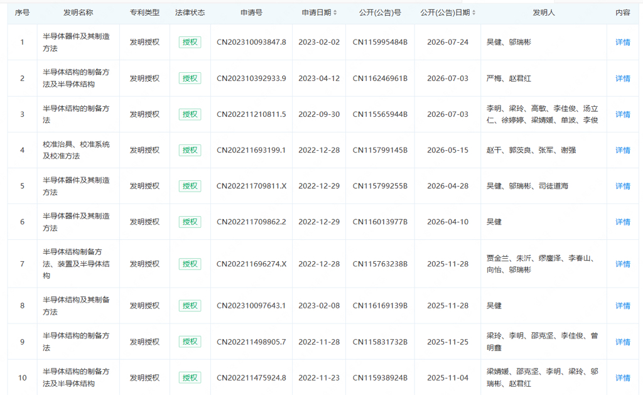Select application number CN202211210811.5
Viewport: 643px width, 395px height.
pos(251,114)
